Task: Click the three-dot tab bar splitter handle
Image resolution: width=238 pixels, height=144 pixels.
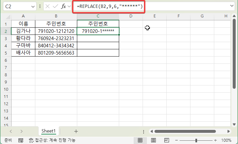Action: pos(144,132)
